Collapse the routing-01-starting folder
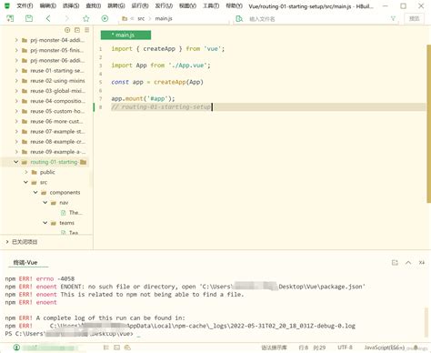 tap(16, 162)
